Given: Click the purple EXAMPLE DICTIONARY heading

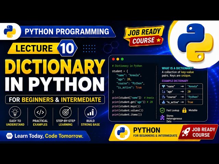Looking at the screenshot, I should (x=175, y=81).
